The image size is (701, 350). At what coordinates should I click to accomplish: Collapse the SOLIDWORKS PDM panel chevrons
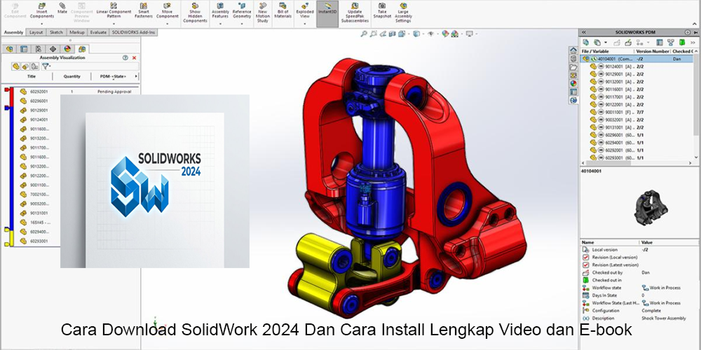tap(584, 32)
